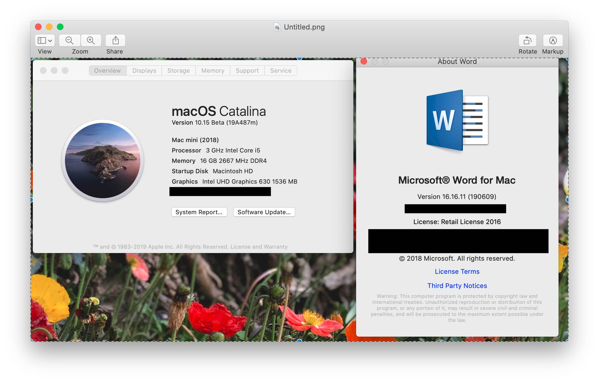Open the View sidebar options dropdown
The height and width of the screenshot is (382, 599).
[45, 40]
